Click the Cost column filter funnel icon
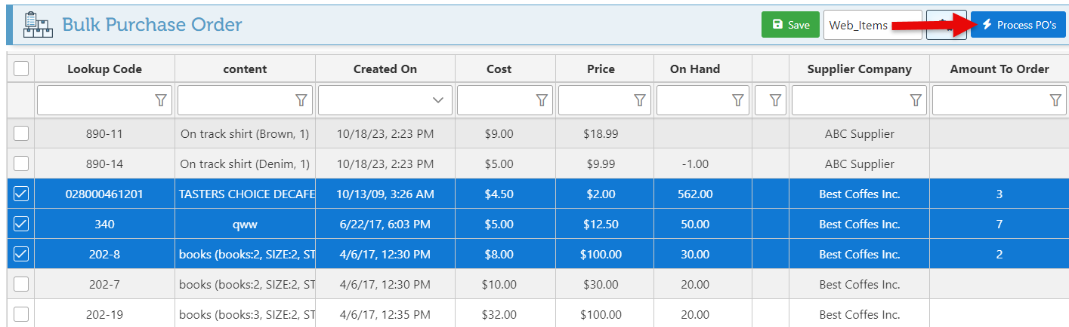The image size is (1069, 327). click(x=542, y=100)
